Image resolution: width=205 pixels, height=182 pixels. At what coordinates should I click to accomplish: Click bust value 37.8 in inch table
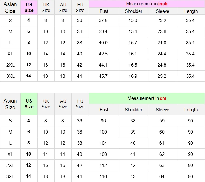103,20
